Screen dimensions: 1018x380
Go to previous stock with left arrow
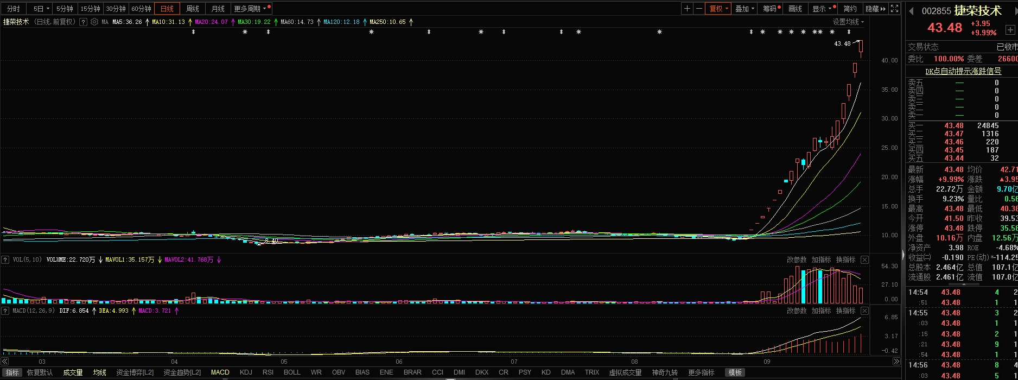coord(912,11)
